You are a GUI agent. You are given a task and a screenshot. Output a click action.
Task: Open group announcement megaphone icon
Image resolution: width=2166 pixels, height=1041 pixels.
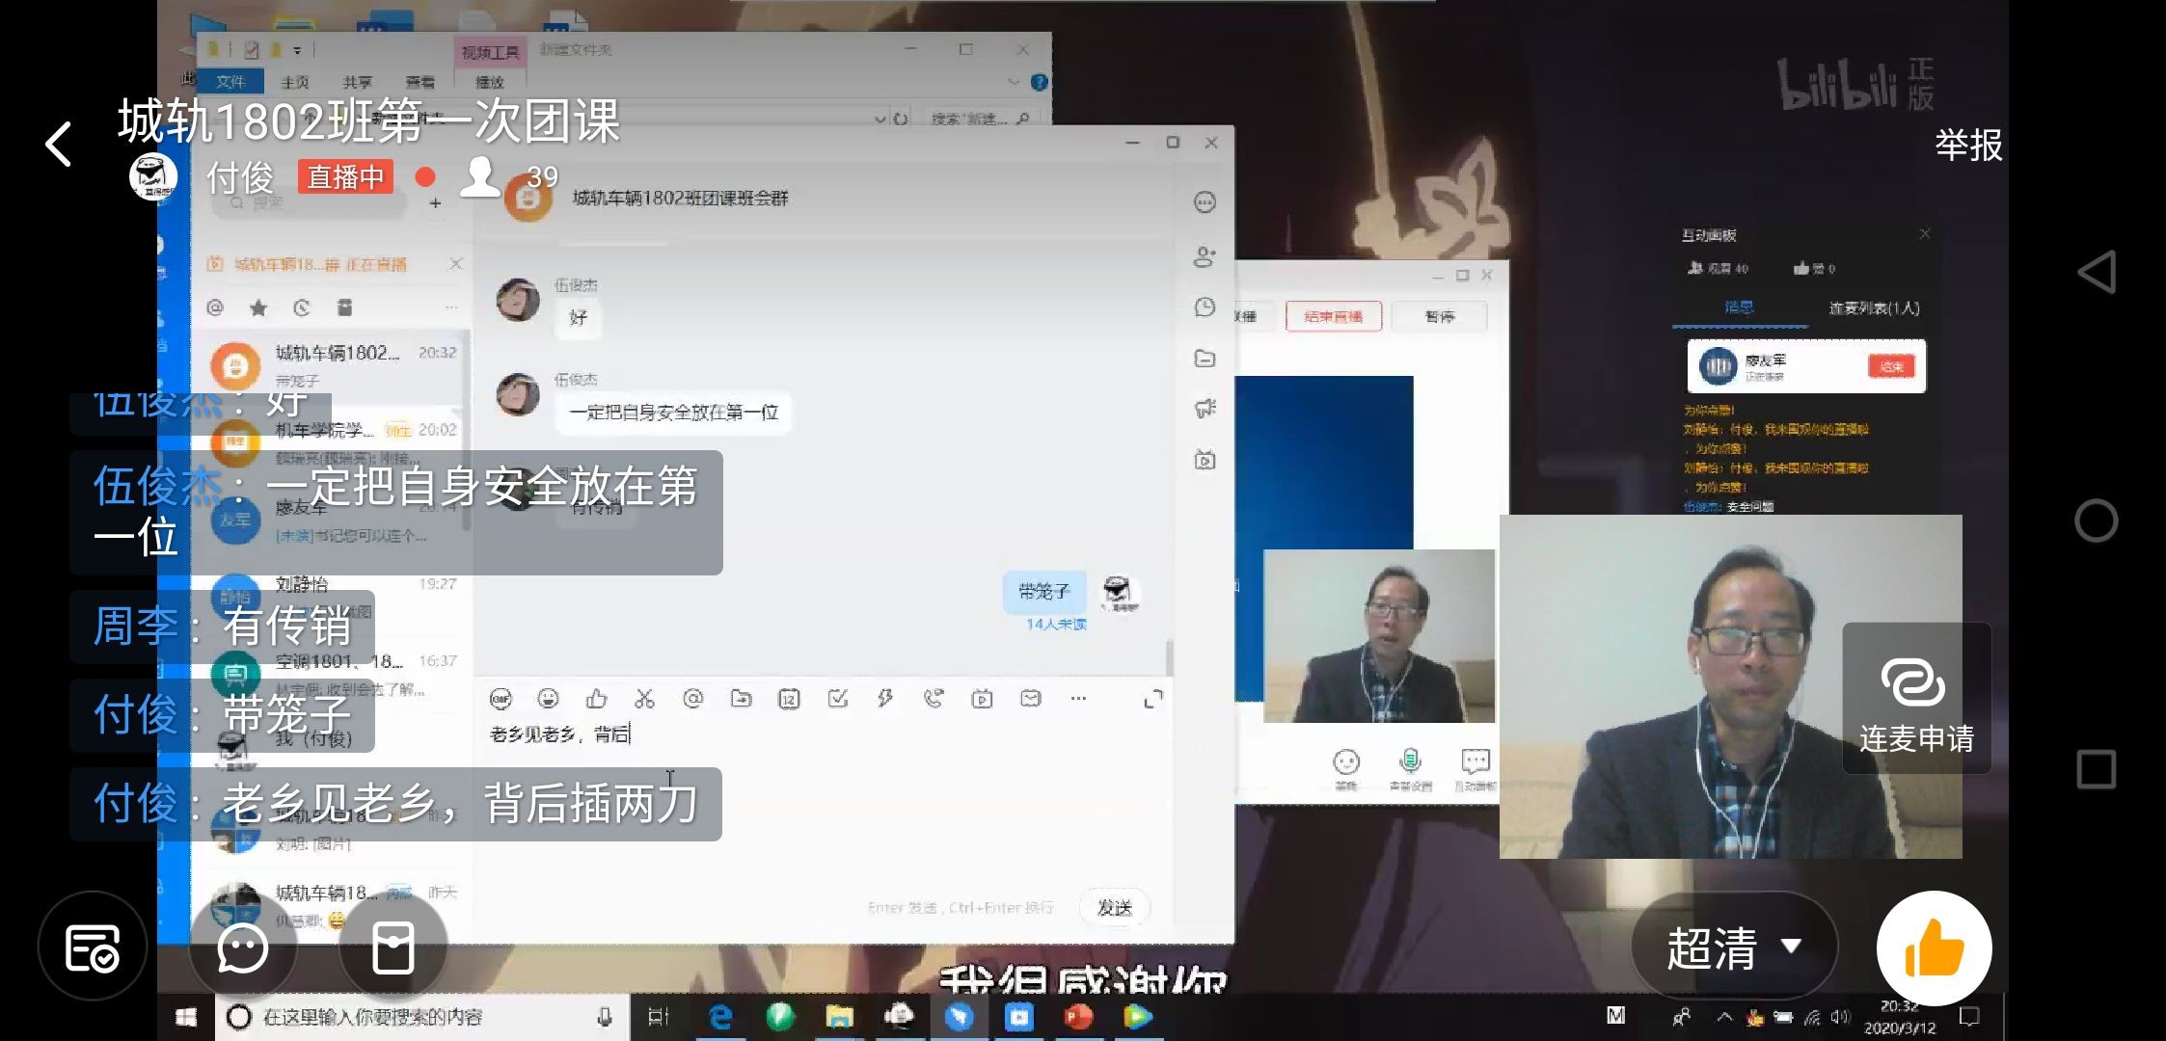(1205, 409)
